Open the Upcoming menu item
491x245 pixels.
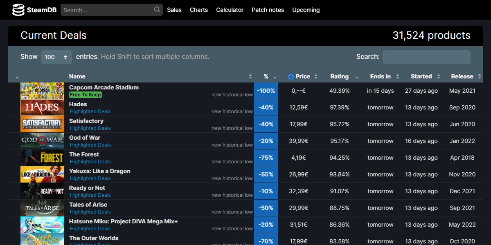[x=306, y=10]
